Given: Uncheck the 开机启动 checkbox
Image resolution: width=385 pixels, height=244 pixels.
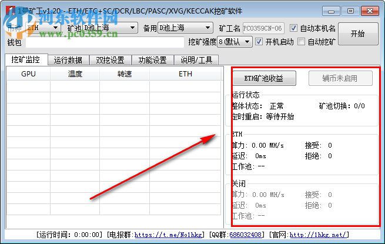Looking at the screenshot, I should click(x=259, y=42).
